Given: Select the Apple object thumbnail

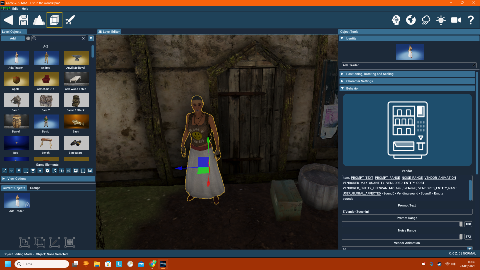Looking at the screenshot, I should click(16, 79).
